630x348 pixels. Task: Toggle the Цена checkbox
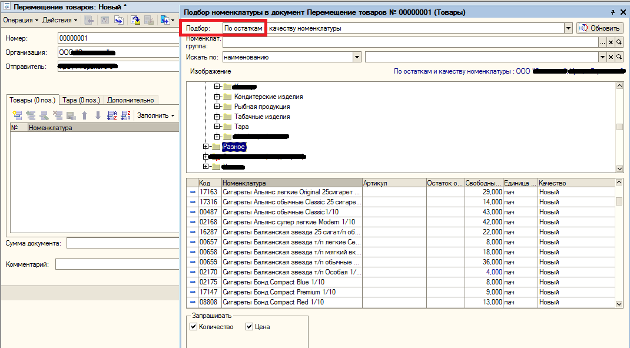(249, 327)
